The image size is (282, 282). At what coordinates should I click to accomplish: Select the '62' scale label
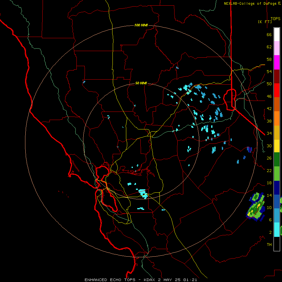tap(269, 47)
